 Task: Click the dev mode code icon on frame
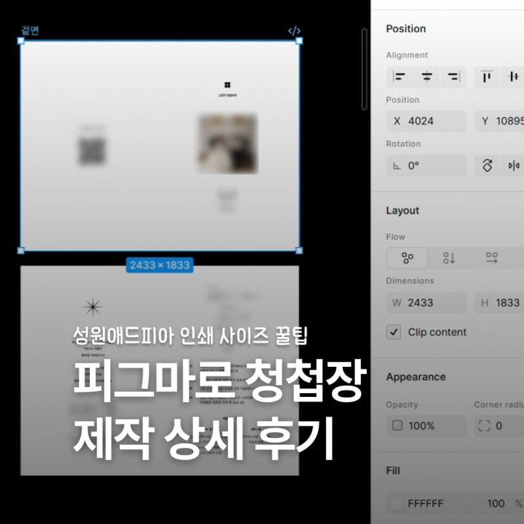pyautogui.click(x=294, y=31)
